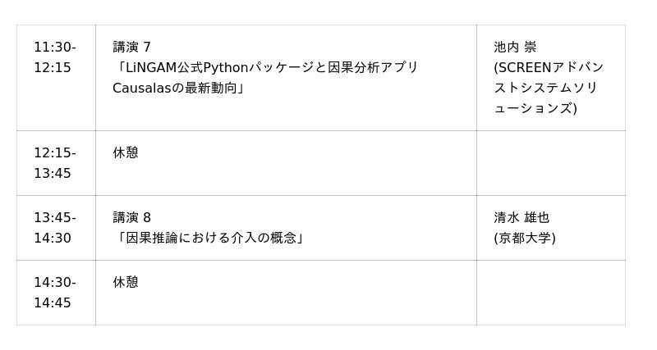
Task: Select speaker name 池内 崇
Action: click(x=515, y=48)
